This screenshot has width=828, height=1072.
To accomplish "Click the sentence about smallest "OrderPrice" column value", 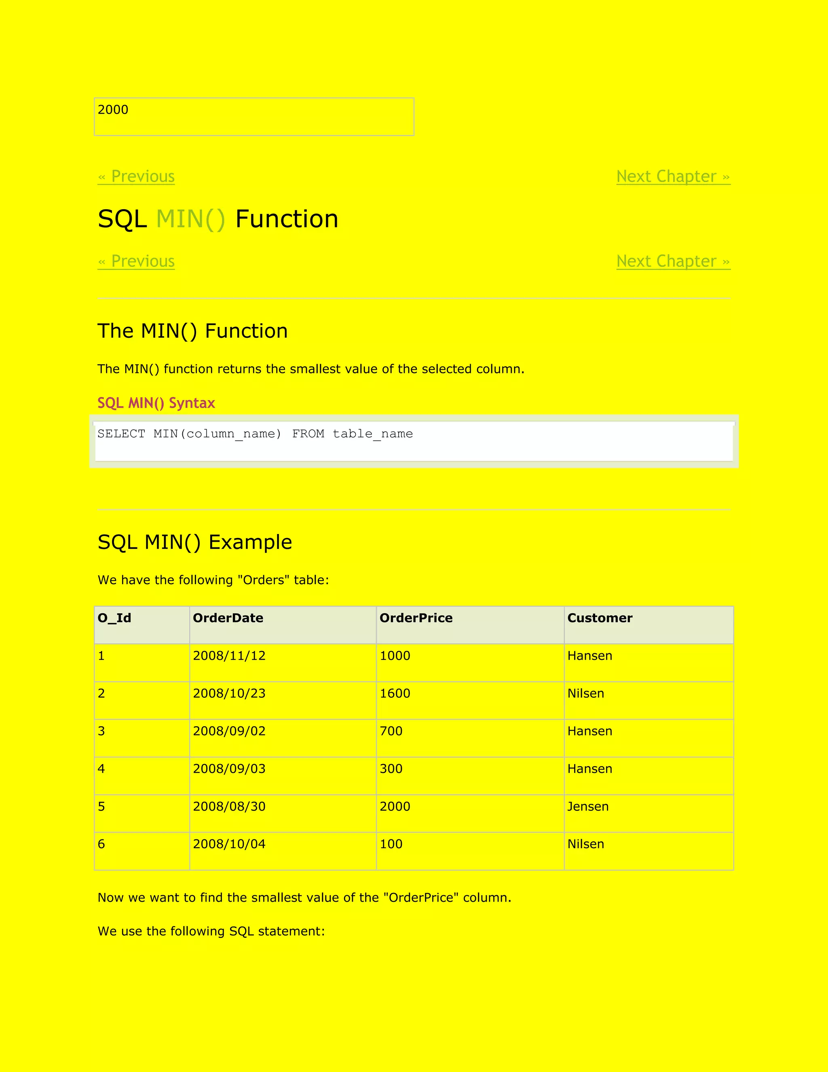I will [304, 898].
